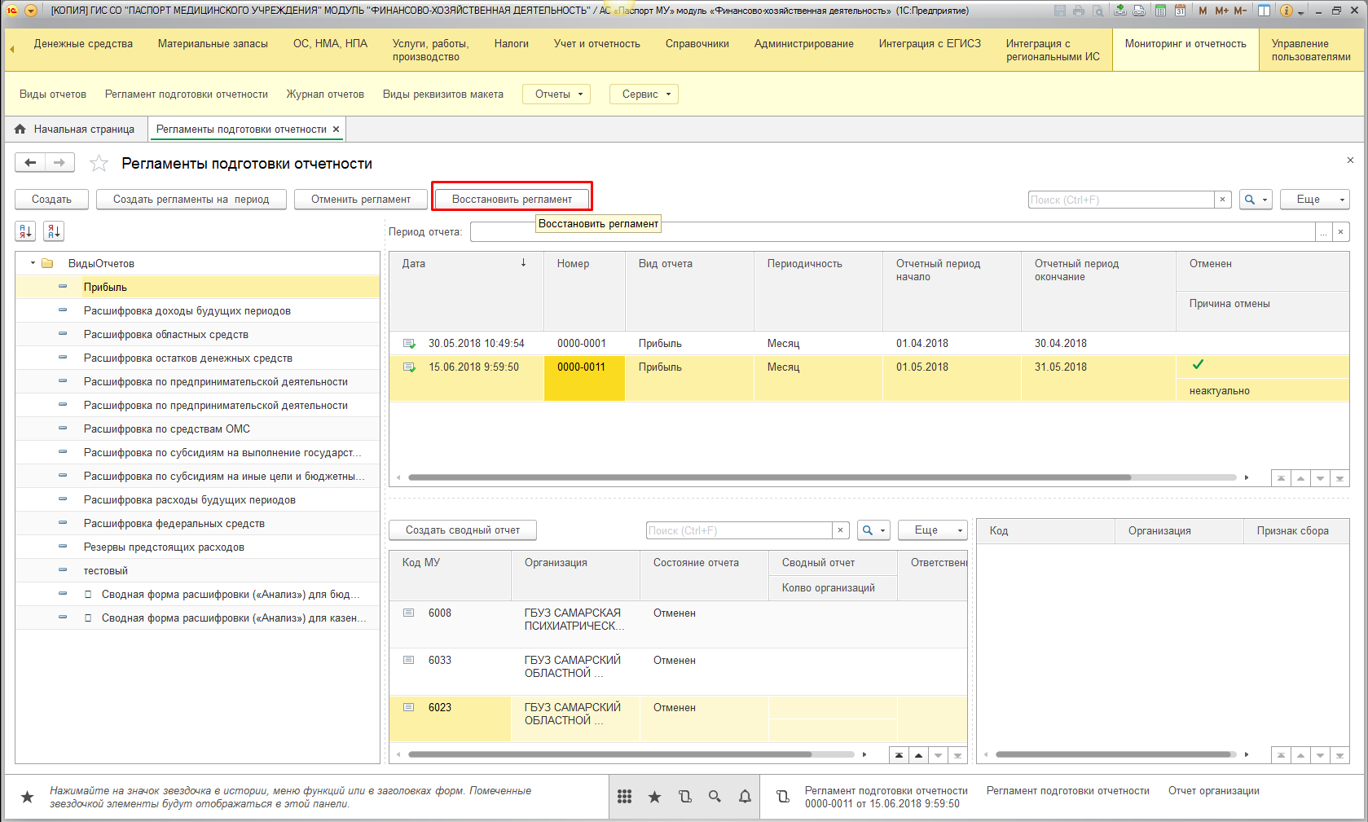Click horizontal scrollbar of regulations table

click(769, 477)
